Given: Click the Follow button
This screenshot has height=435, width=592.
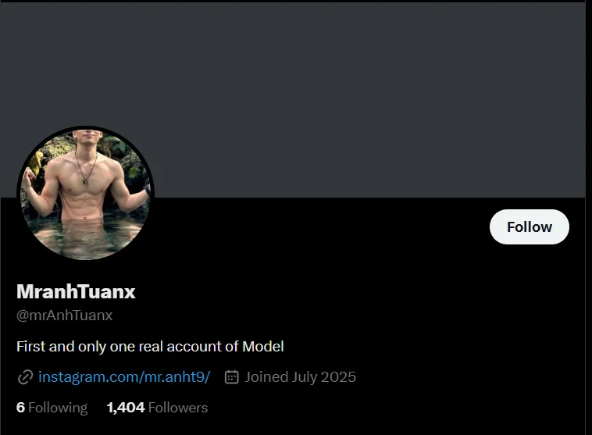Looking at the screenshot, I should [529, 226].
